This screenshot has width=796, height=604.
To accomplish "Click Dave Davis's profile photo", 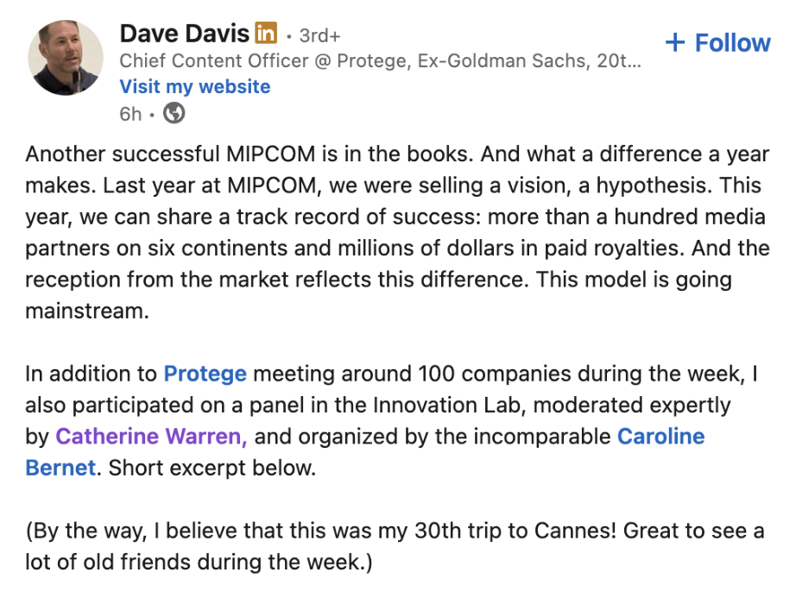I will (65, 58).
